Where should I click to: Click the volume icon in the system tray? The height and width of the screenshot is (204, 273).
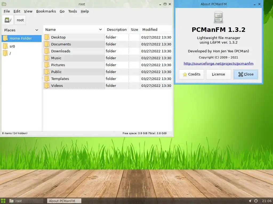(250, 201)
